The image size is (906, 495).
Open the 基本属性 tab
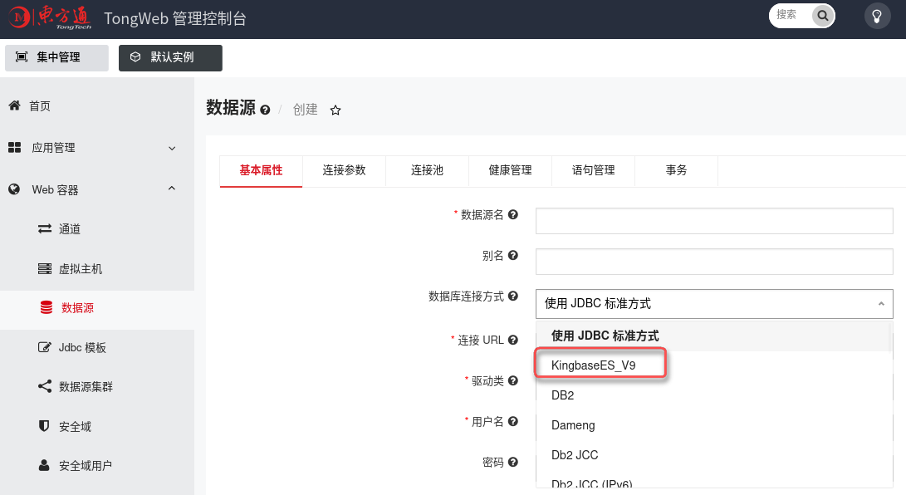pos(261,170)
